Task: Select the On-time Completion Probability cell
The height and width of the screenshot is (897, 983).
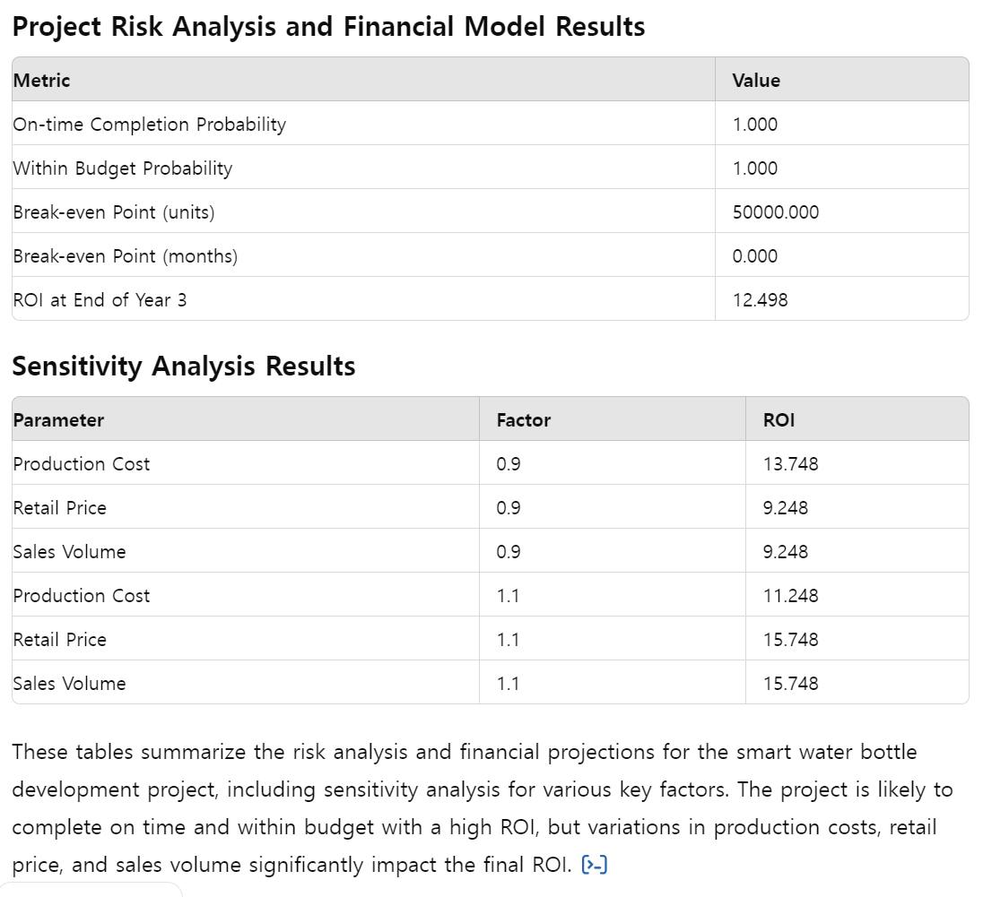Action: point(149,124)
